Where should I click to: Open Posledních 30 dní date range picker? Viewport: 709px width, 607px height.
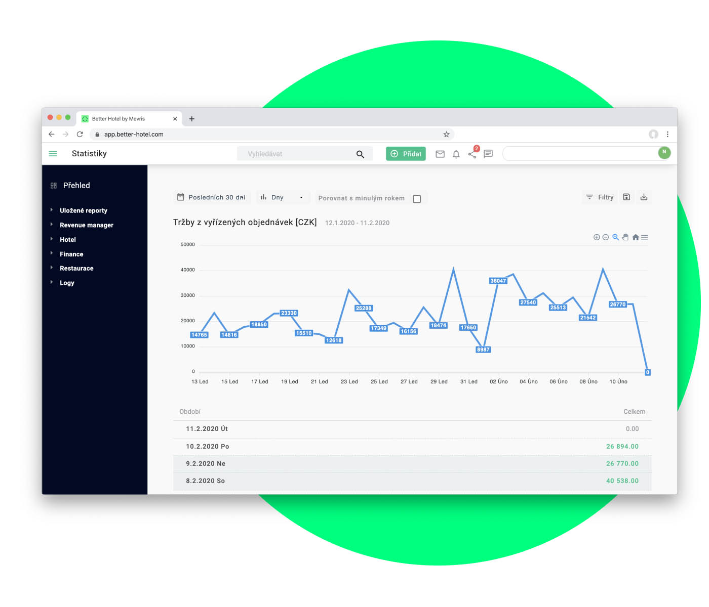pos(212,197)
